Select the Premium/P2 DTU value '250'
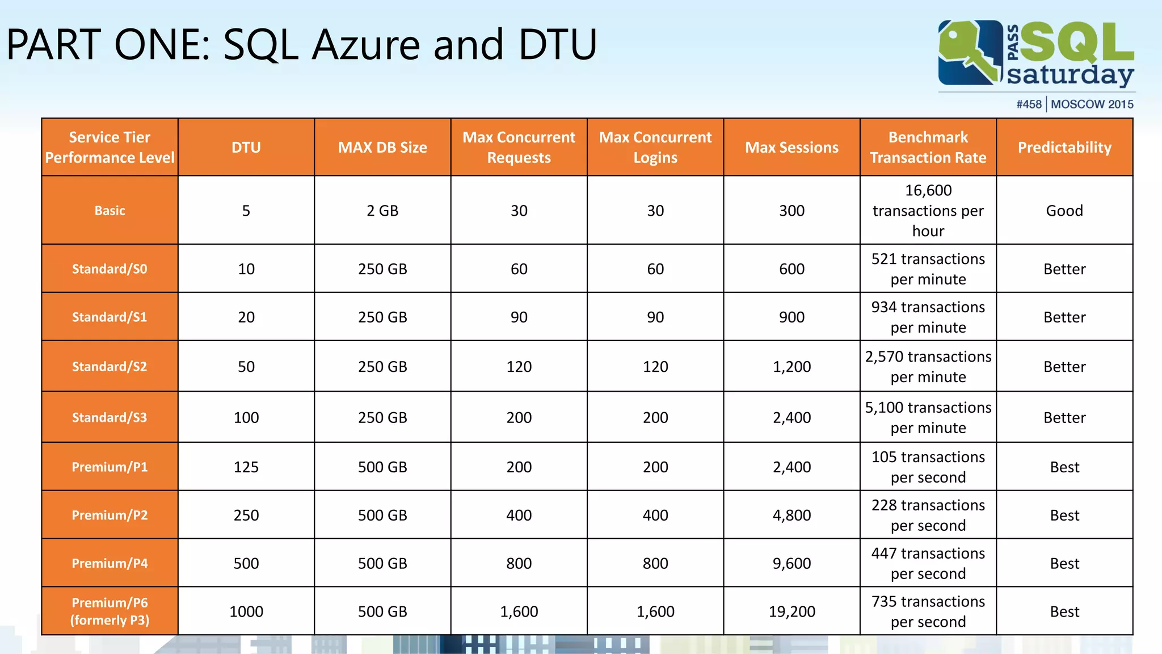The image size is (1162, 654). click(x=246, y=515)
